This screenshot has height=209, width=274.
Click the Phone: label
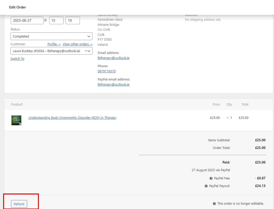[x=103, y=66]
